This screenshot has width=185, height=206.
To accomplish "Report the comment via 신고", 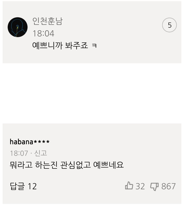I will coord(40,153).
